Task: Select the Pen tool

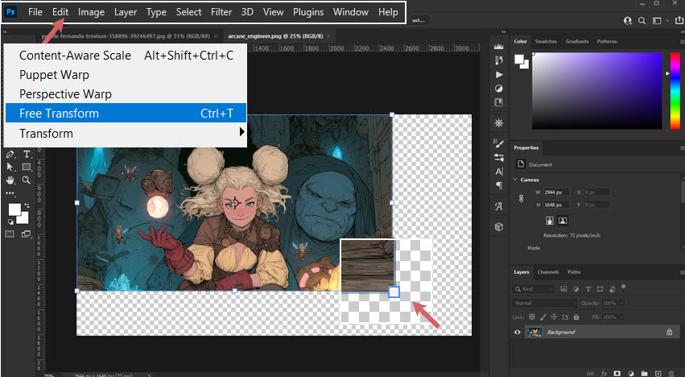Action: (x=10, y=155)
